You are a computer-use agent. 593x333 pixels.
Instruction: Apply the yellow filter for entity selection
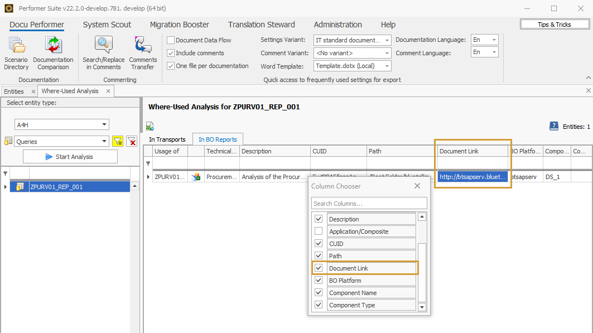pos(117,141)
